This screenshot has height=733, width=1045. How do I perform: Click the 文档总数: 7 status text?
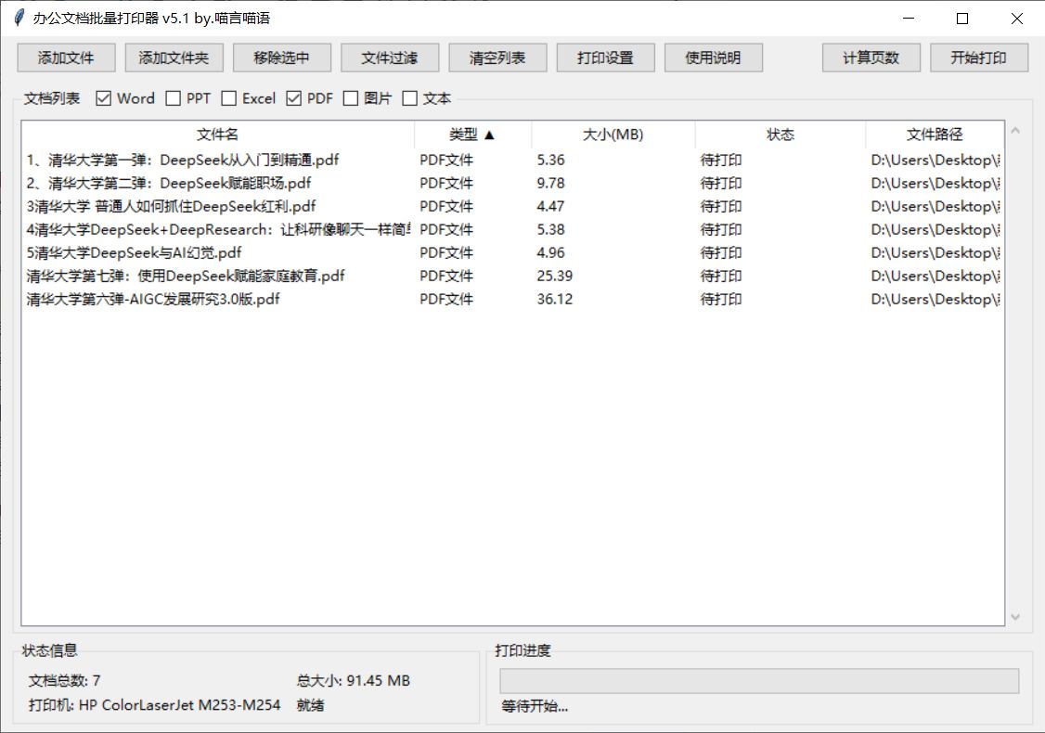click(65, 680)
